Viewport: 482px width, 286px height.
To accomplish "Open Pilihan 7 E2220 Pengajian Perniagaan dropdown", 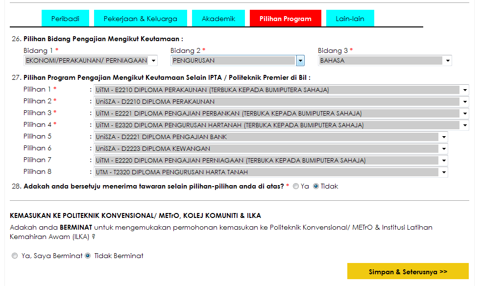I will 271,160.
